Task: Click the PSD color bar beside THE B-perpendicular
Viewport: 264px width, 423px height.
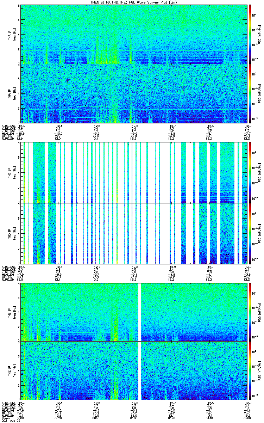Action: (x=250, y=312)
